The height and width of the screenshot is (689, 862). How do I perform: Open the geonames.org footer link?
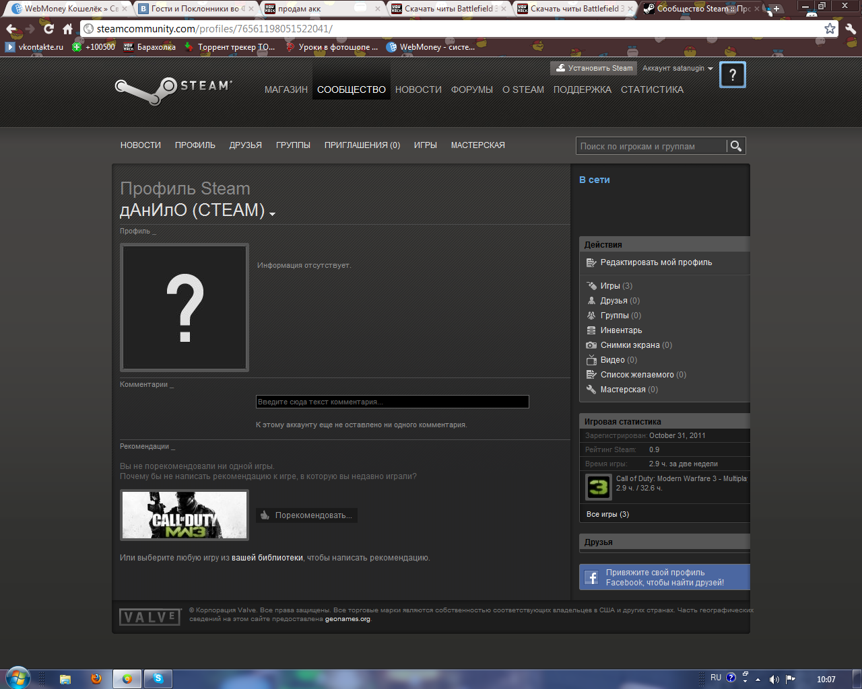(x=347, y=619)
